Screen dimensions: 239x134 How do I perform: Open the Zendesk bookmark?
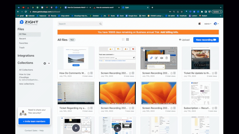click(94, 16)
